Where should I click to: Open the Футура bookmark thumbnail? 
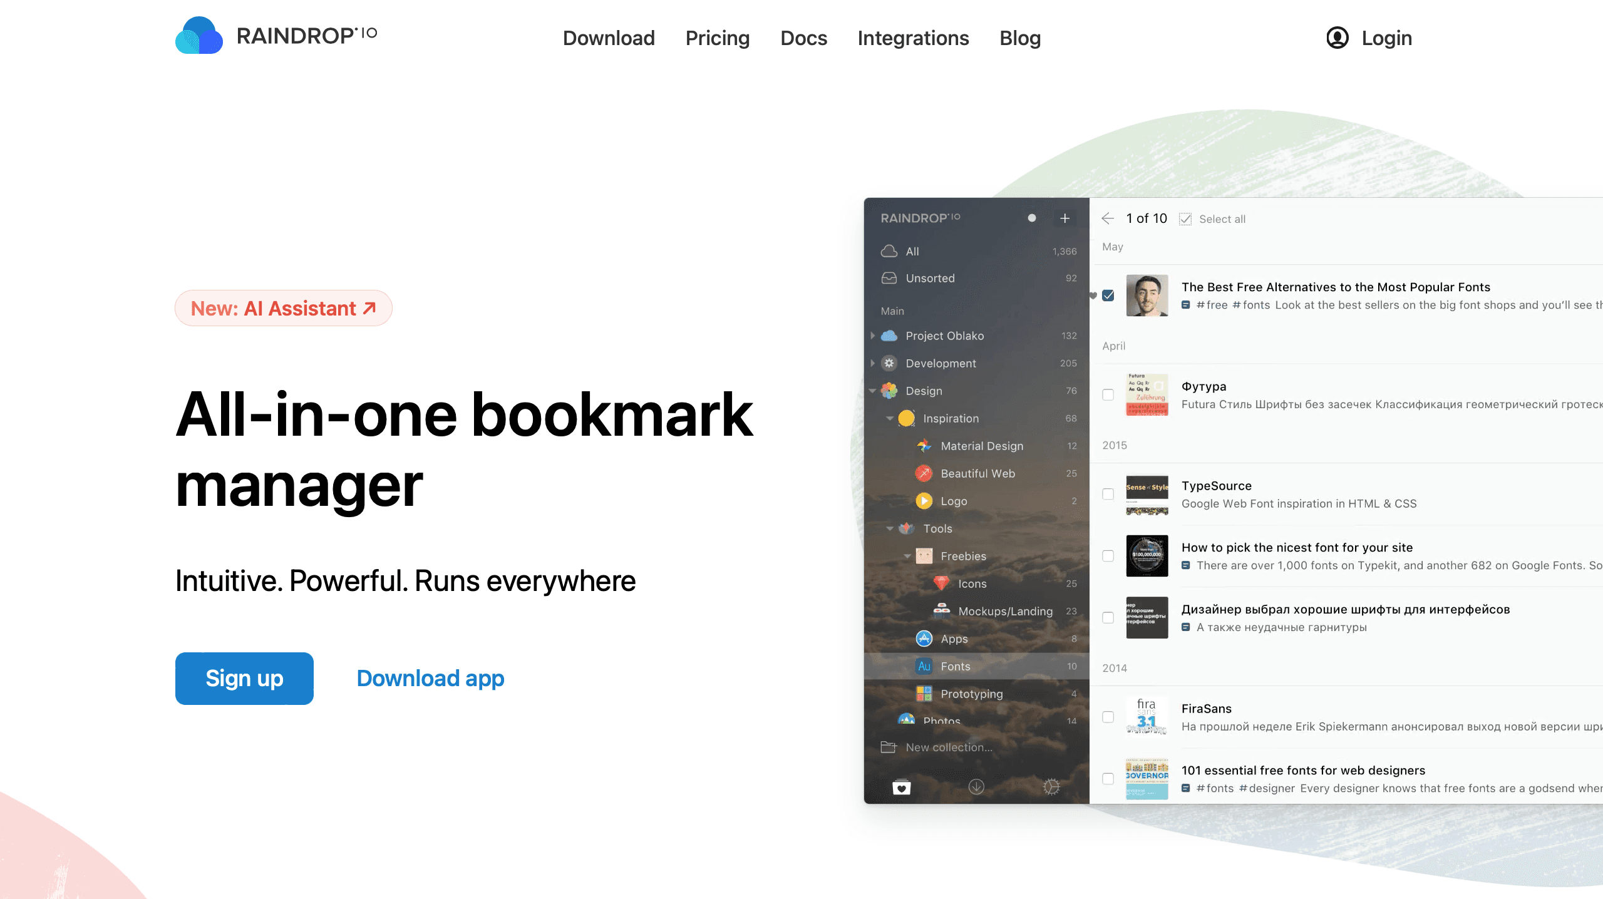1147,395
